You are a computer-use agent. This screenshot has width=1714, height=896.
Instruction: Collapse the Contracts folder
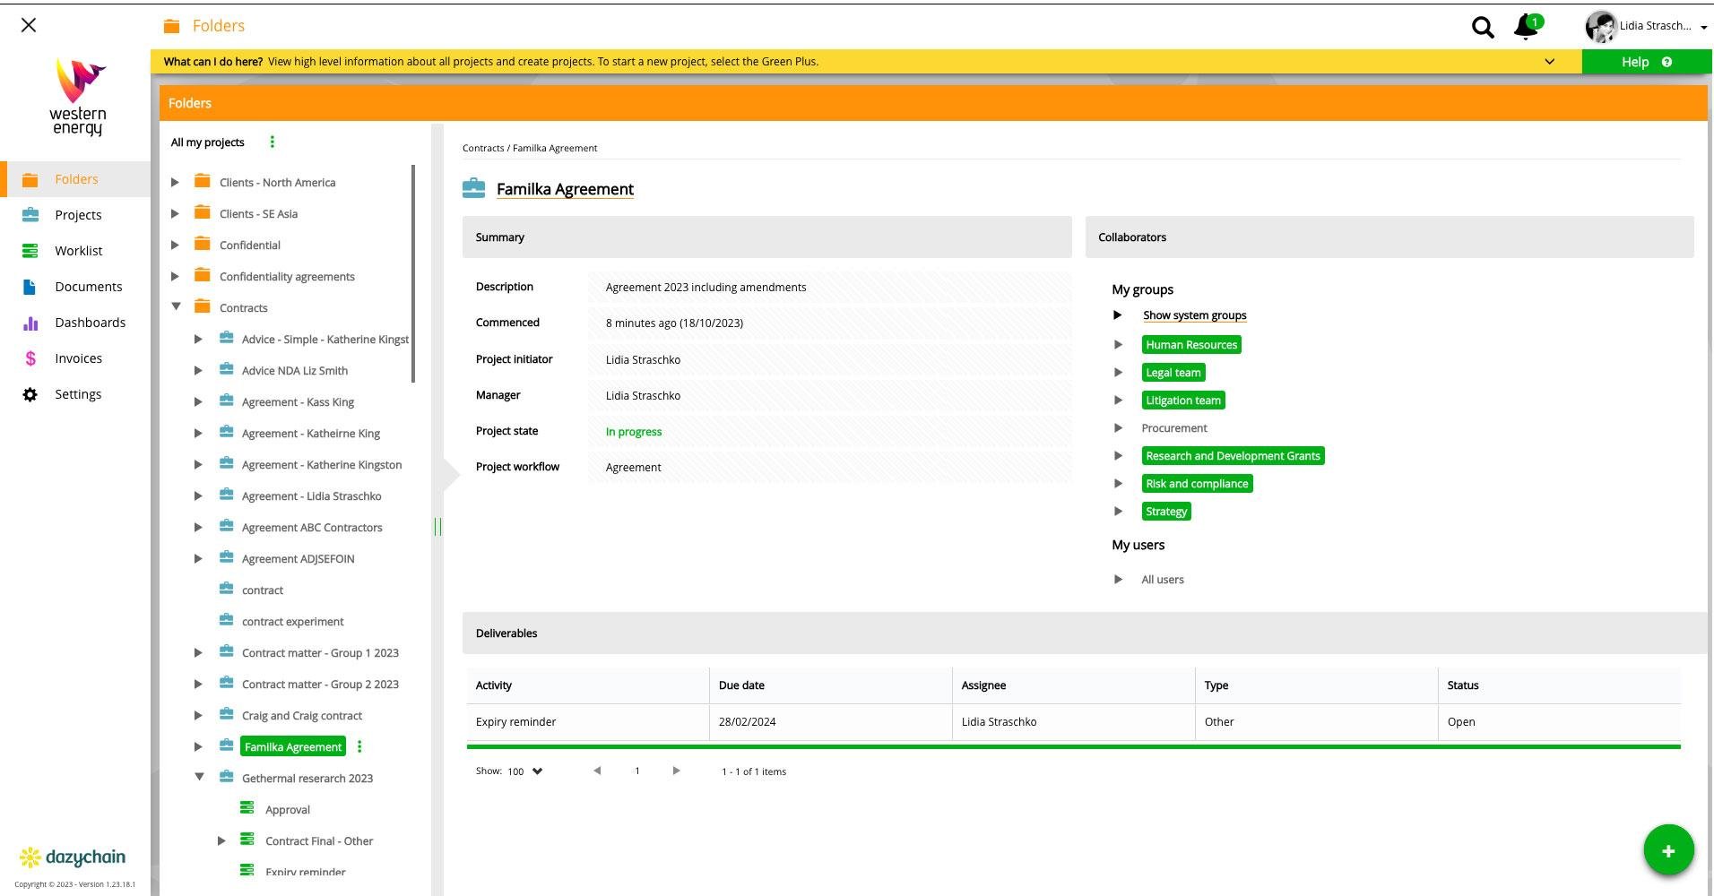[176, 307]
